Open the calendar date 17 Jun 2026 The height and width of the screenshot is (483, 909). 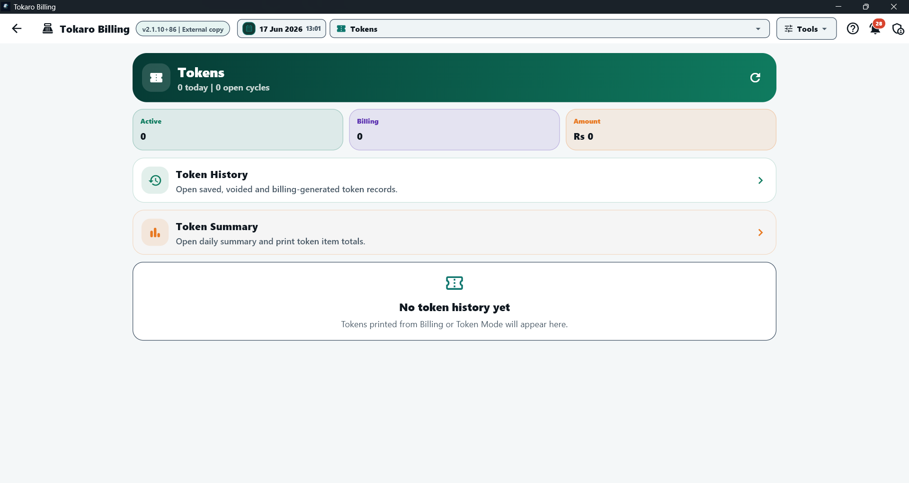point(281,29)
